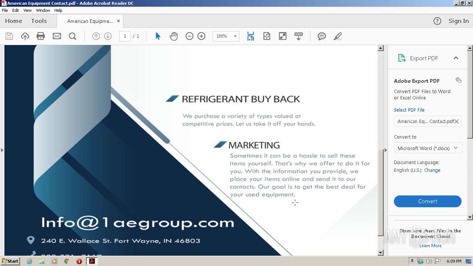Collapse the Export PDF panel chevron
The height and width of the screenshot is (266, 473).
click(x=456, y=58)
